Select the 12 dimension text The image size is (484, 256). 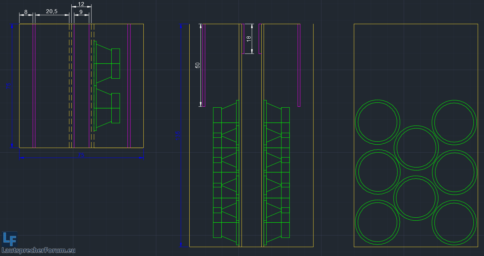(x=81, y=4)
